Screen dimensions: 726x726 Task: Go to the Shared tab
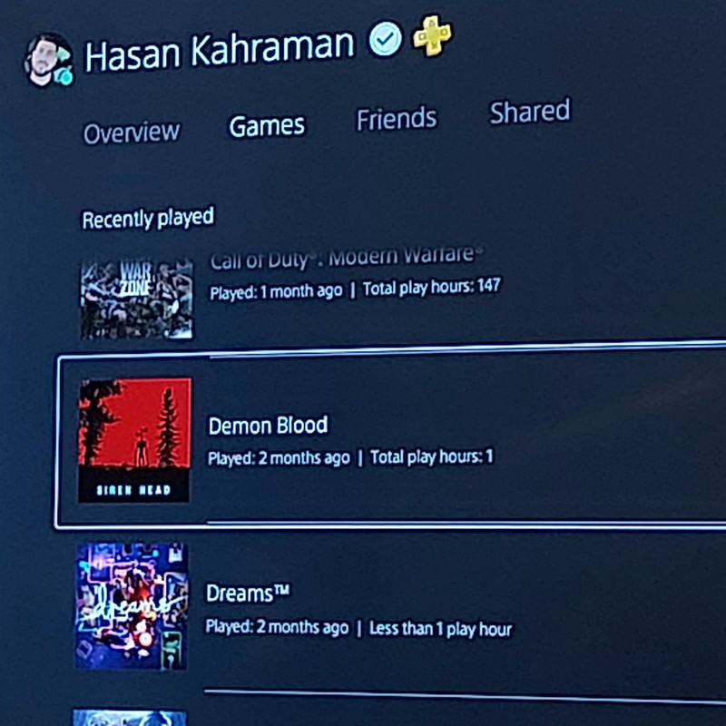[x=530, y=112]
